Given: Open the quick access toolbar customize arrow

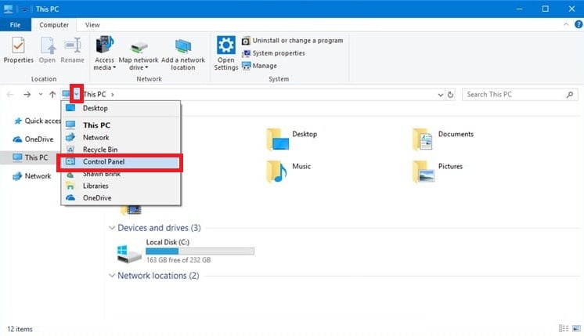Looking at the screenshot, I should [24, 9].
